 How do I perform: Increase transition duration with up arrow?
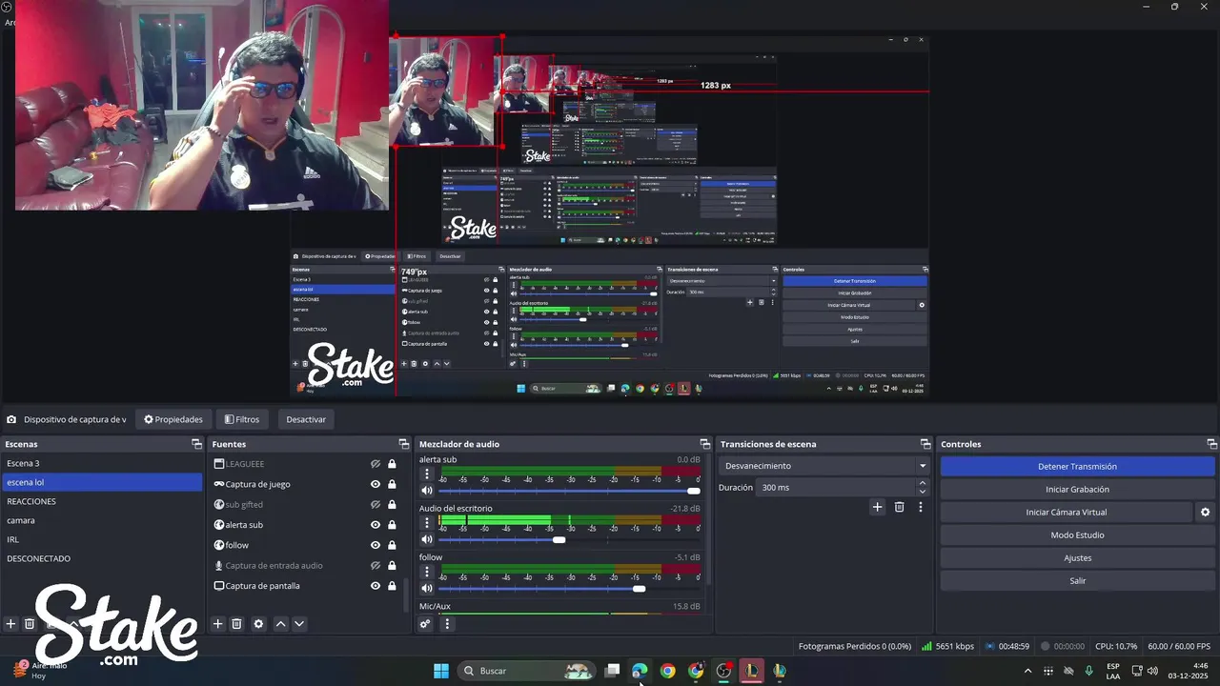click(922, 483)
